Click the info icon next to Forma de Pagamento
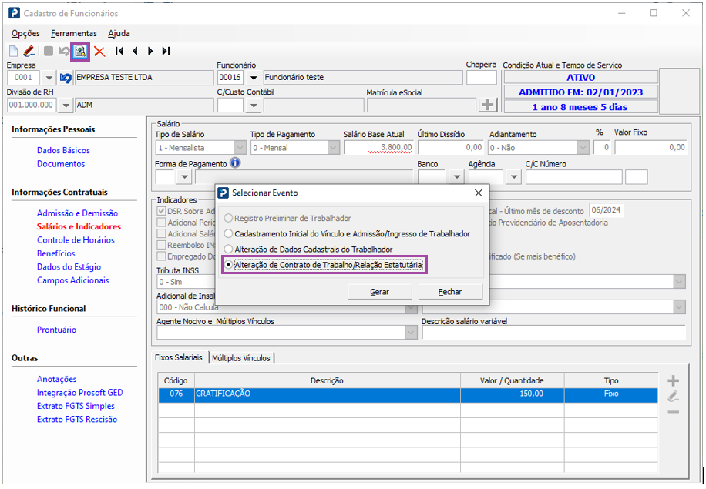Screen dimensions: 706x489 236,163
